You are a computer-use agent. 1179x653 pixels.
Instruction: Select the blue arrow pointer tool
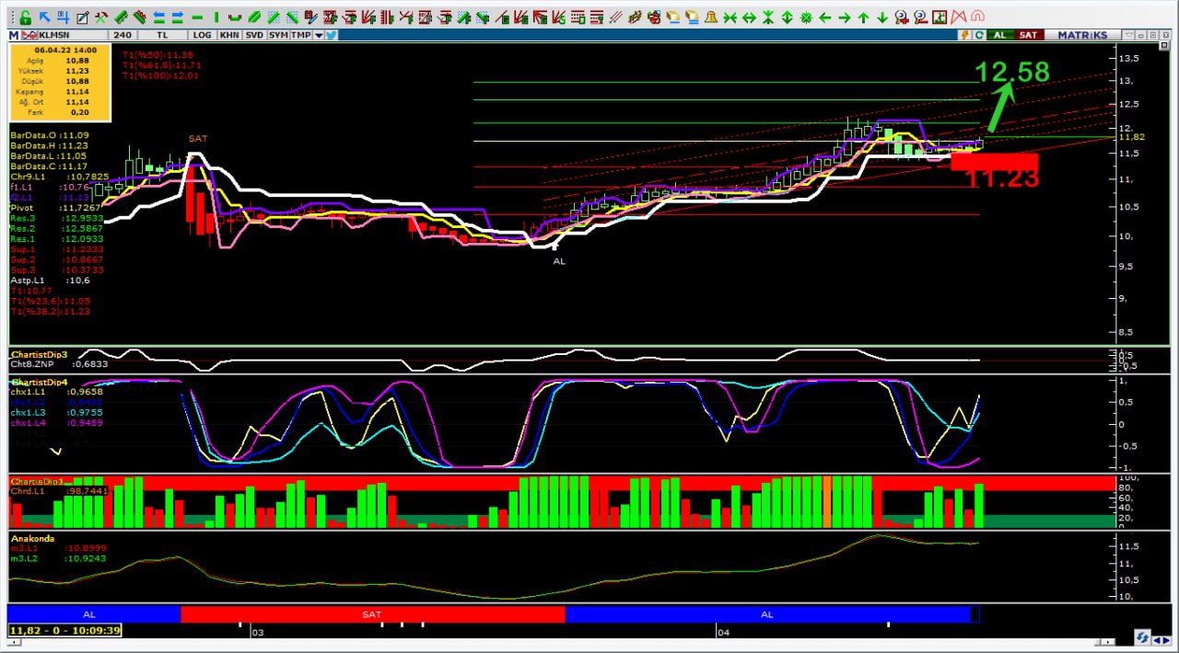(44, 17)
